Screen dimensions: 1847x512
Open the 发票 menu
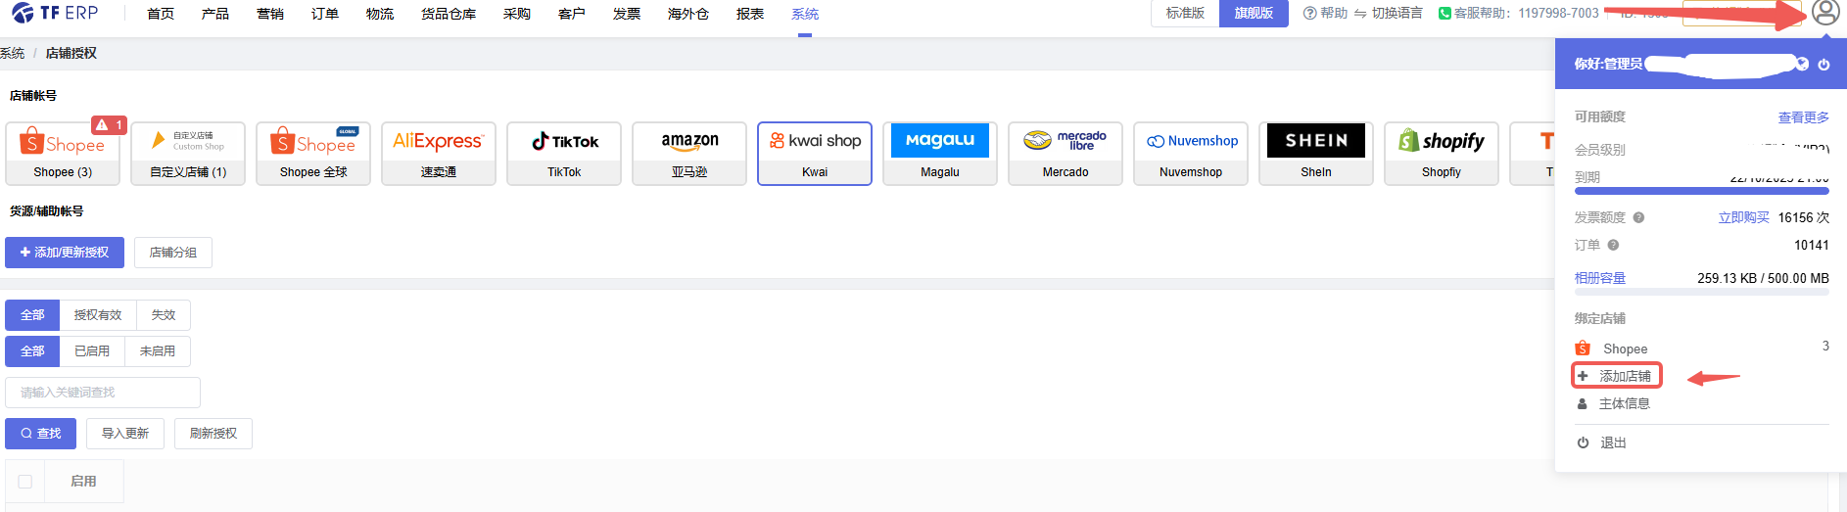click(x=627, y=14)
